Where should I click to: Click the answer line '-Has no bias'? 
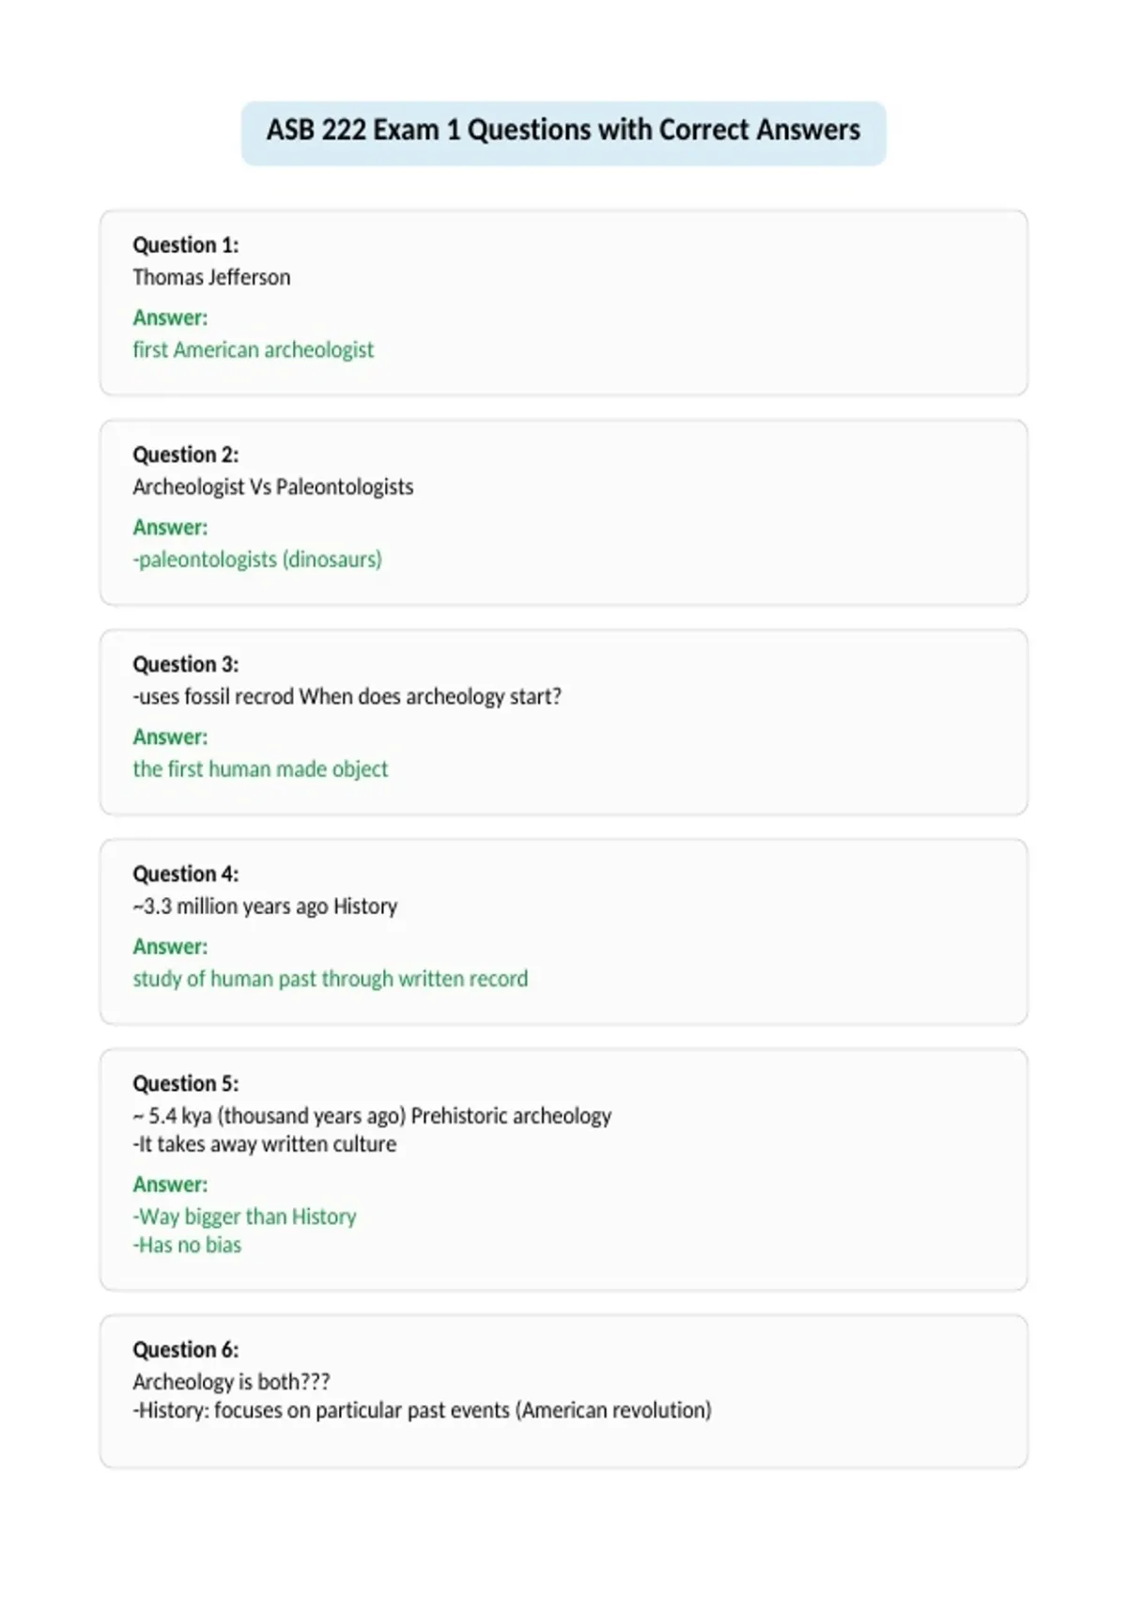tap(187, 1245)
